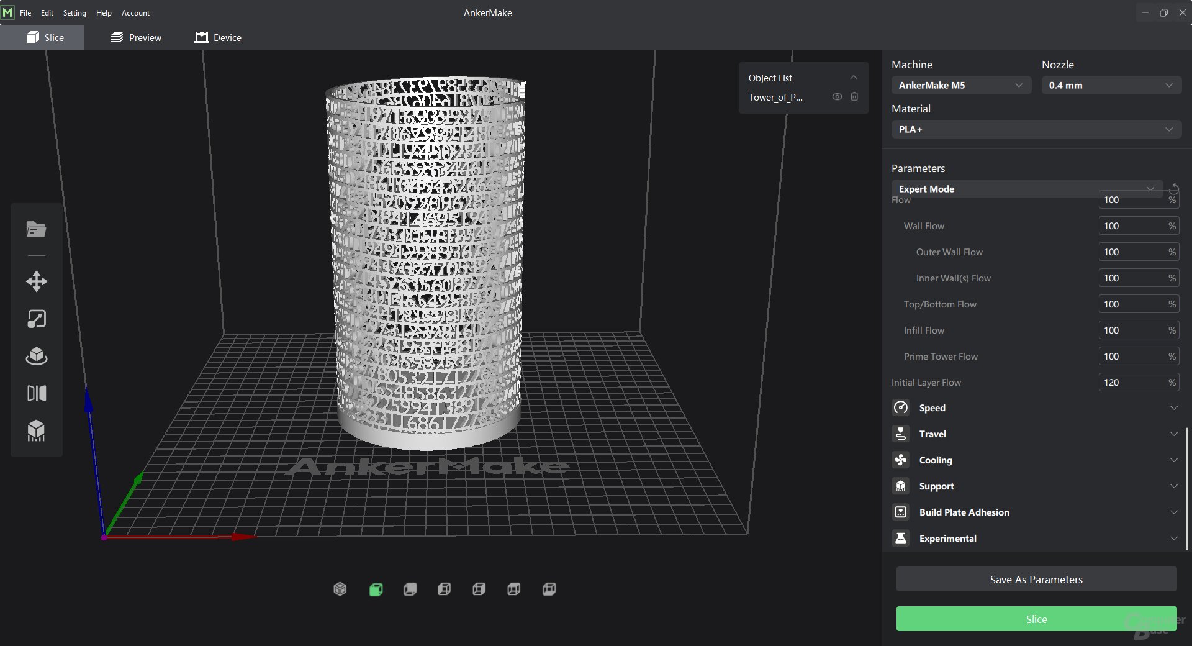Image resolution: width=1192 pixels, height=646 pixels.
Task: Click the green Slice button
Action: click(x=1036, y=619)
